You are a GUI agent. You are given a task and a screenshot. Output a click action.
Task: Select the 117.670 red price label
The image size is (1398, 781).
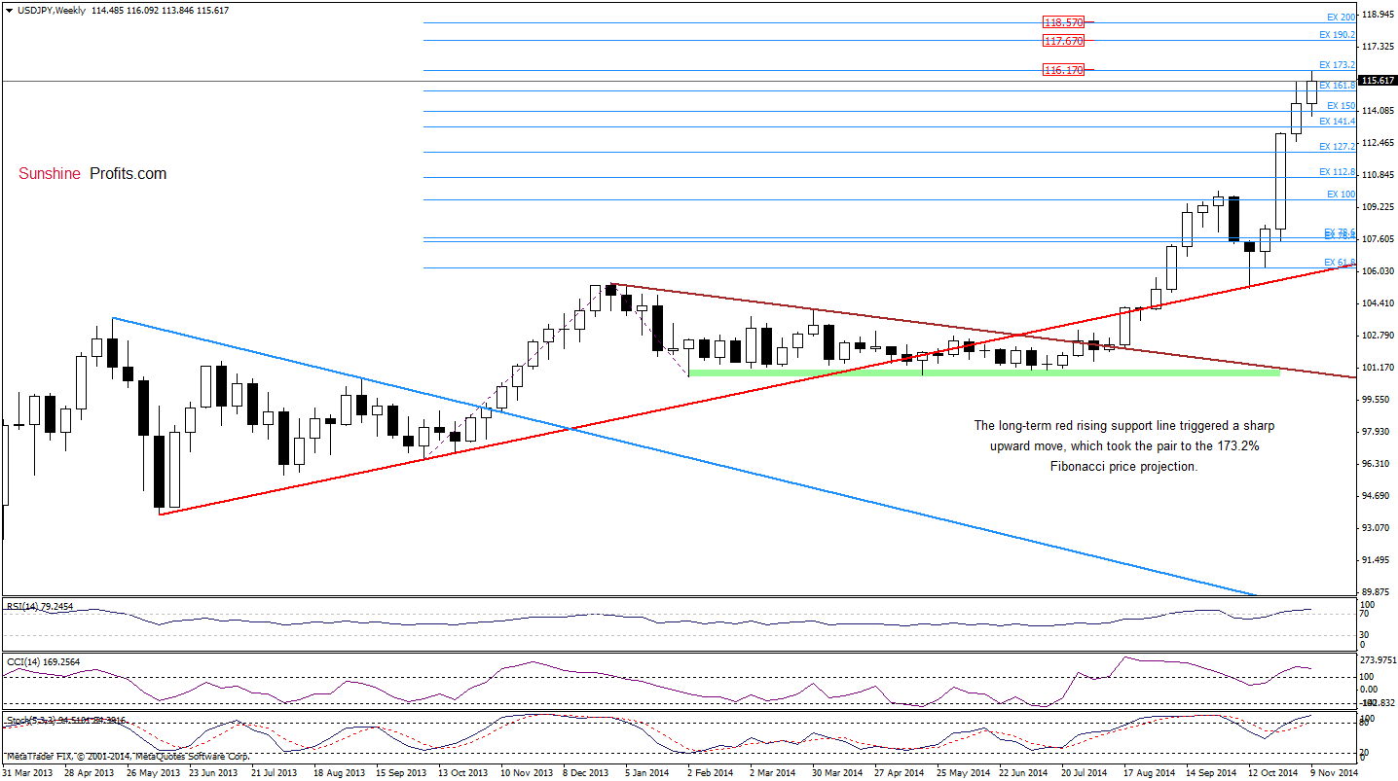point(1063,41)
